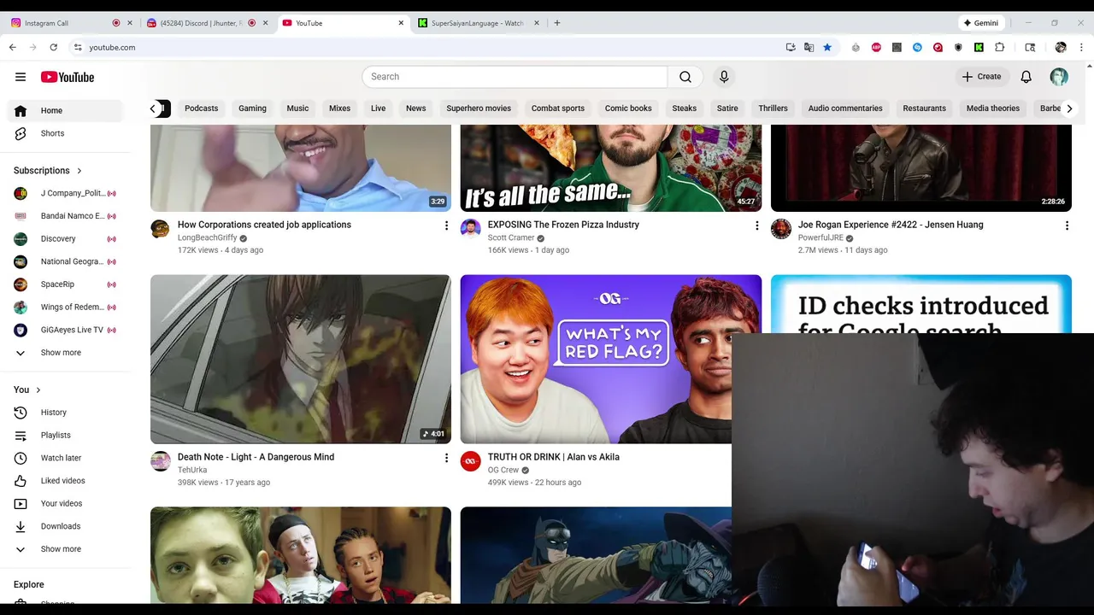Click the TehUrka channel avatar
1094x615 pixels.
click(x=160, y=461)
